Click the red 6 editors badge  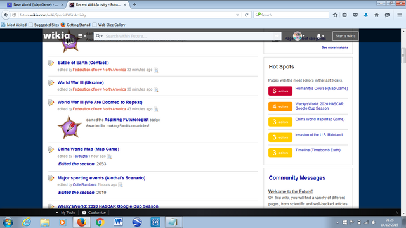[280, 91]
